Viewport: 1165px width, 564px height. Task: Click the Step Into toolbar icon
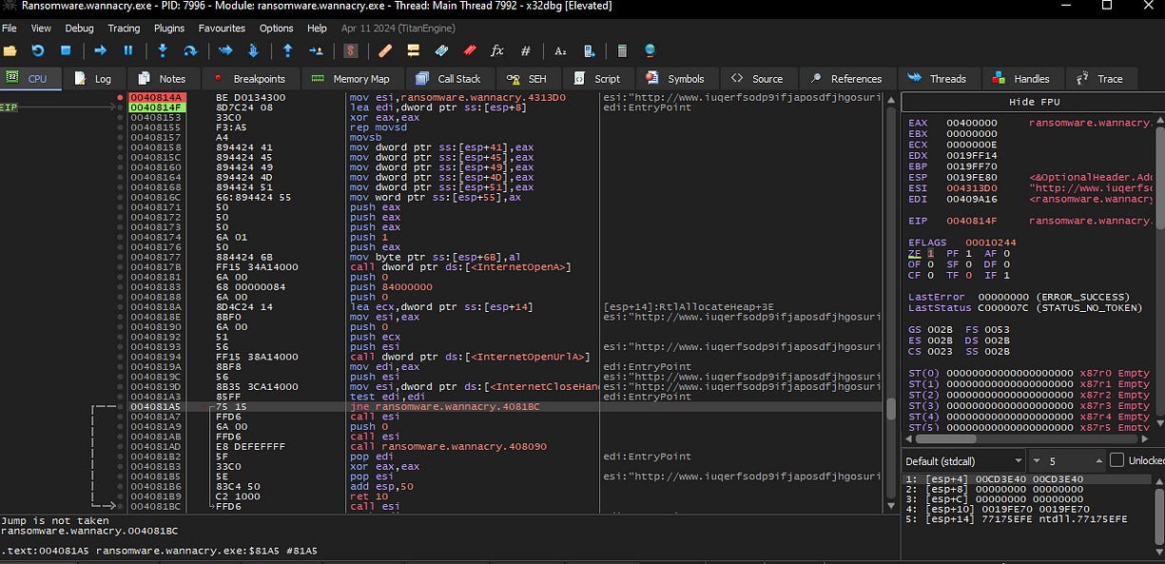coord(163,50)
